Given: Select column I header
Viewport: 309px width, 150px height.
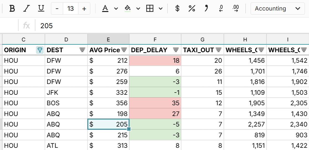Looking at the screenshot, I should pos(288,40).
